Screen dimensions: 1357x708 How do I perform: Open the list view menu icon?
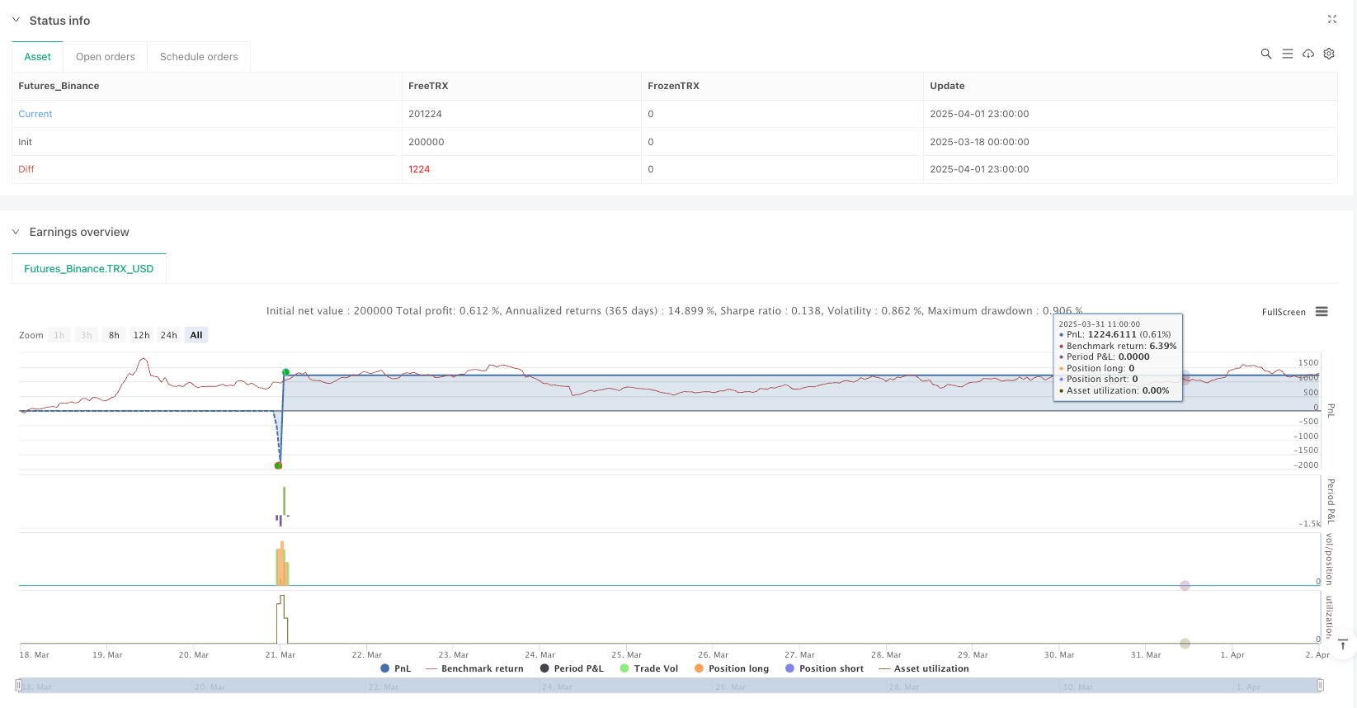click(1287, 54)
